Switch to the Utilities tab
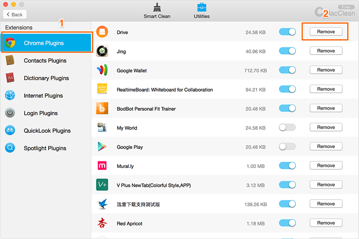 coord(201,11)
